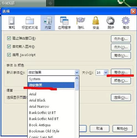Click the 默认字体 combo box showing 微软雅黑

pos(53,72)
